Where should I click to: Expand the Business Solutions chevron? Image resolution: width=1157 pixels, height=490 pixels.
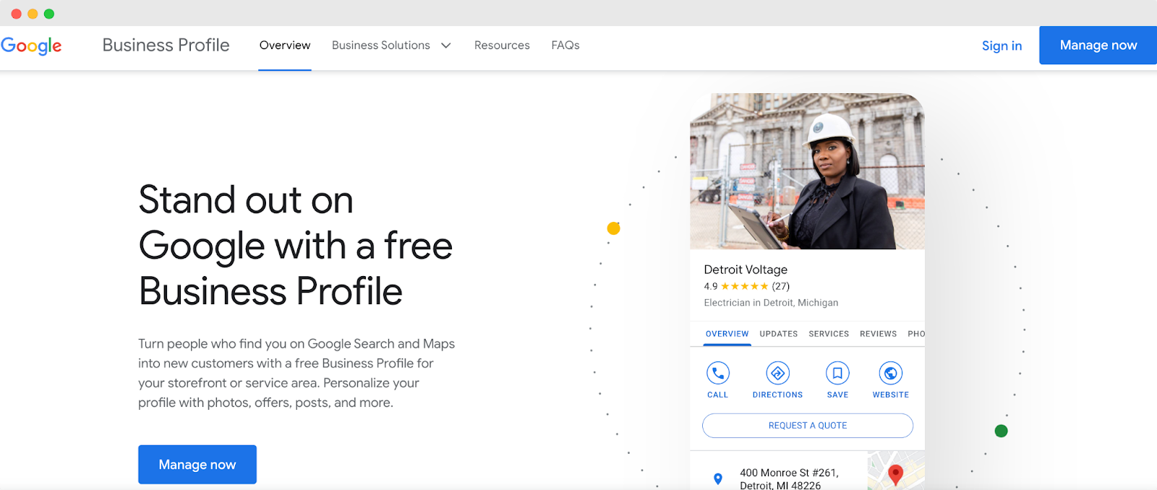[446, 46]
